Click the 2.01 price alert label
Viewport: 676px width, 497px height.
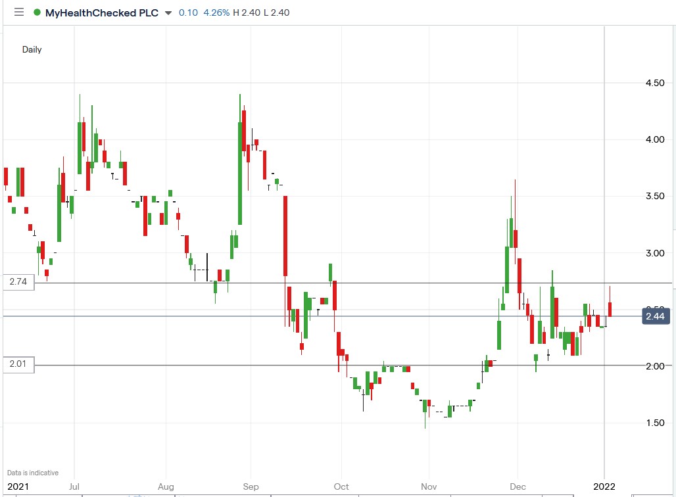(x=18, y=365)
